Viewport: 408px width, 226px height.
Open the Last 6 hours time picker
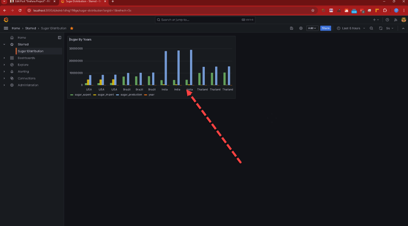[x=351, y=28]
